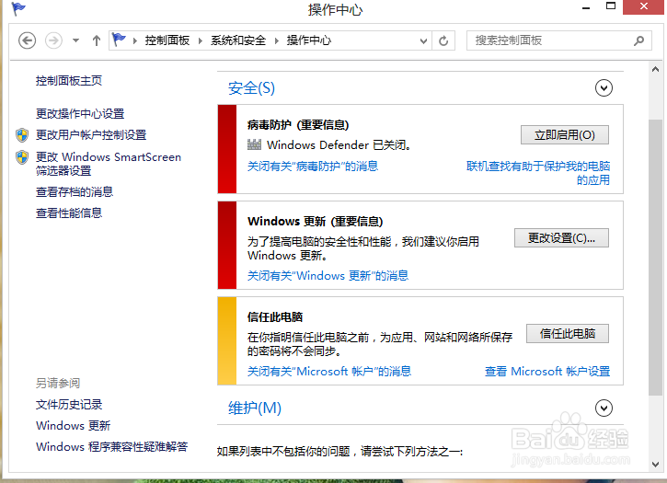Image resolution: width=667 pixels, height=483 pixels.
Task: Open 查看存档的消息 link
Action: tap(75, 192)
